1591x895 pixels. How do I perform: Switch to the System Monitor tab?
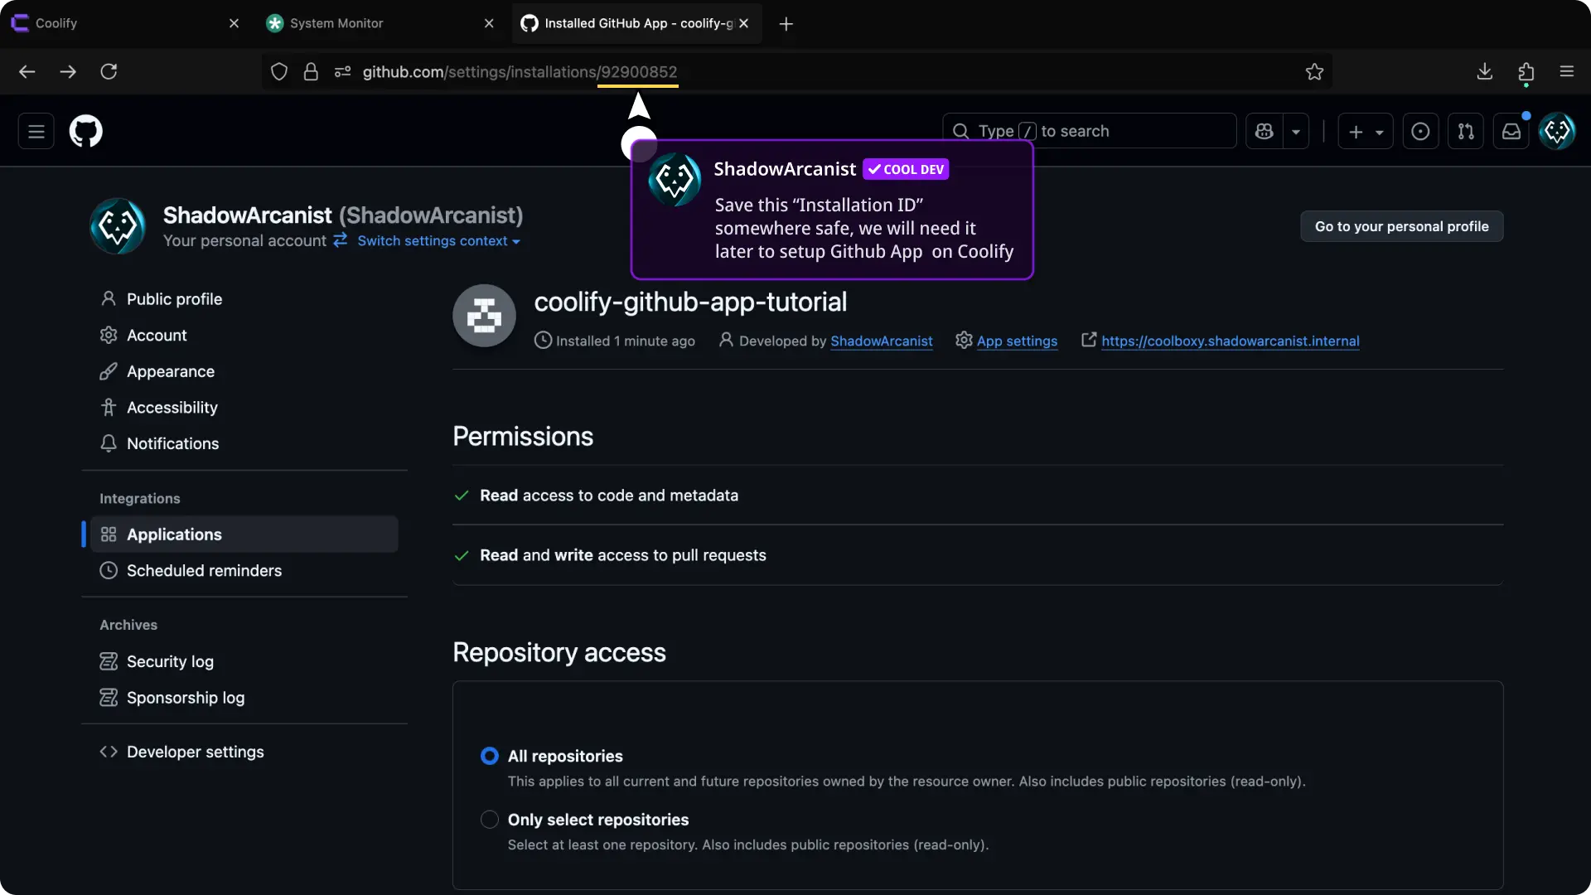pos(336,23)
